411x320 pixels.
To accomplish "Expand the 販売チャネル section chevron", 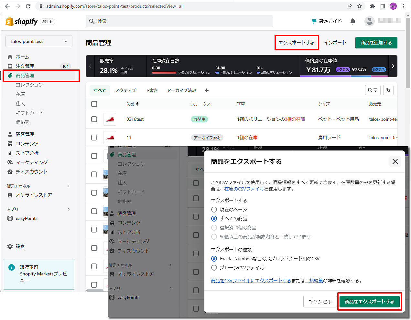I will pyautogui.click(x=69, y=186).
